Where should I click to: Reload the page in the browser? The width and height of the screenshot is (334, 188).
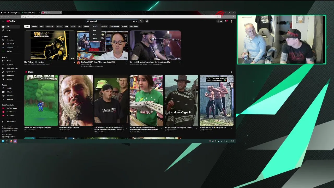tap(9, 17)
